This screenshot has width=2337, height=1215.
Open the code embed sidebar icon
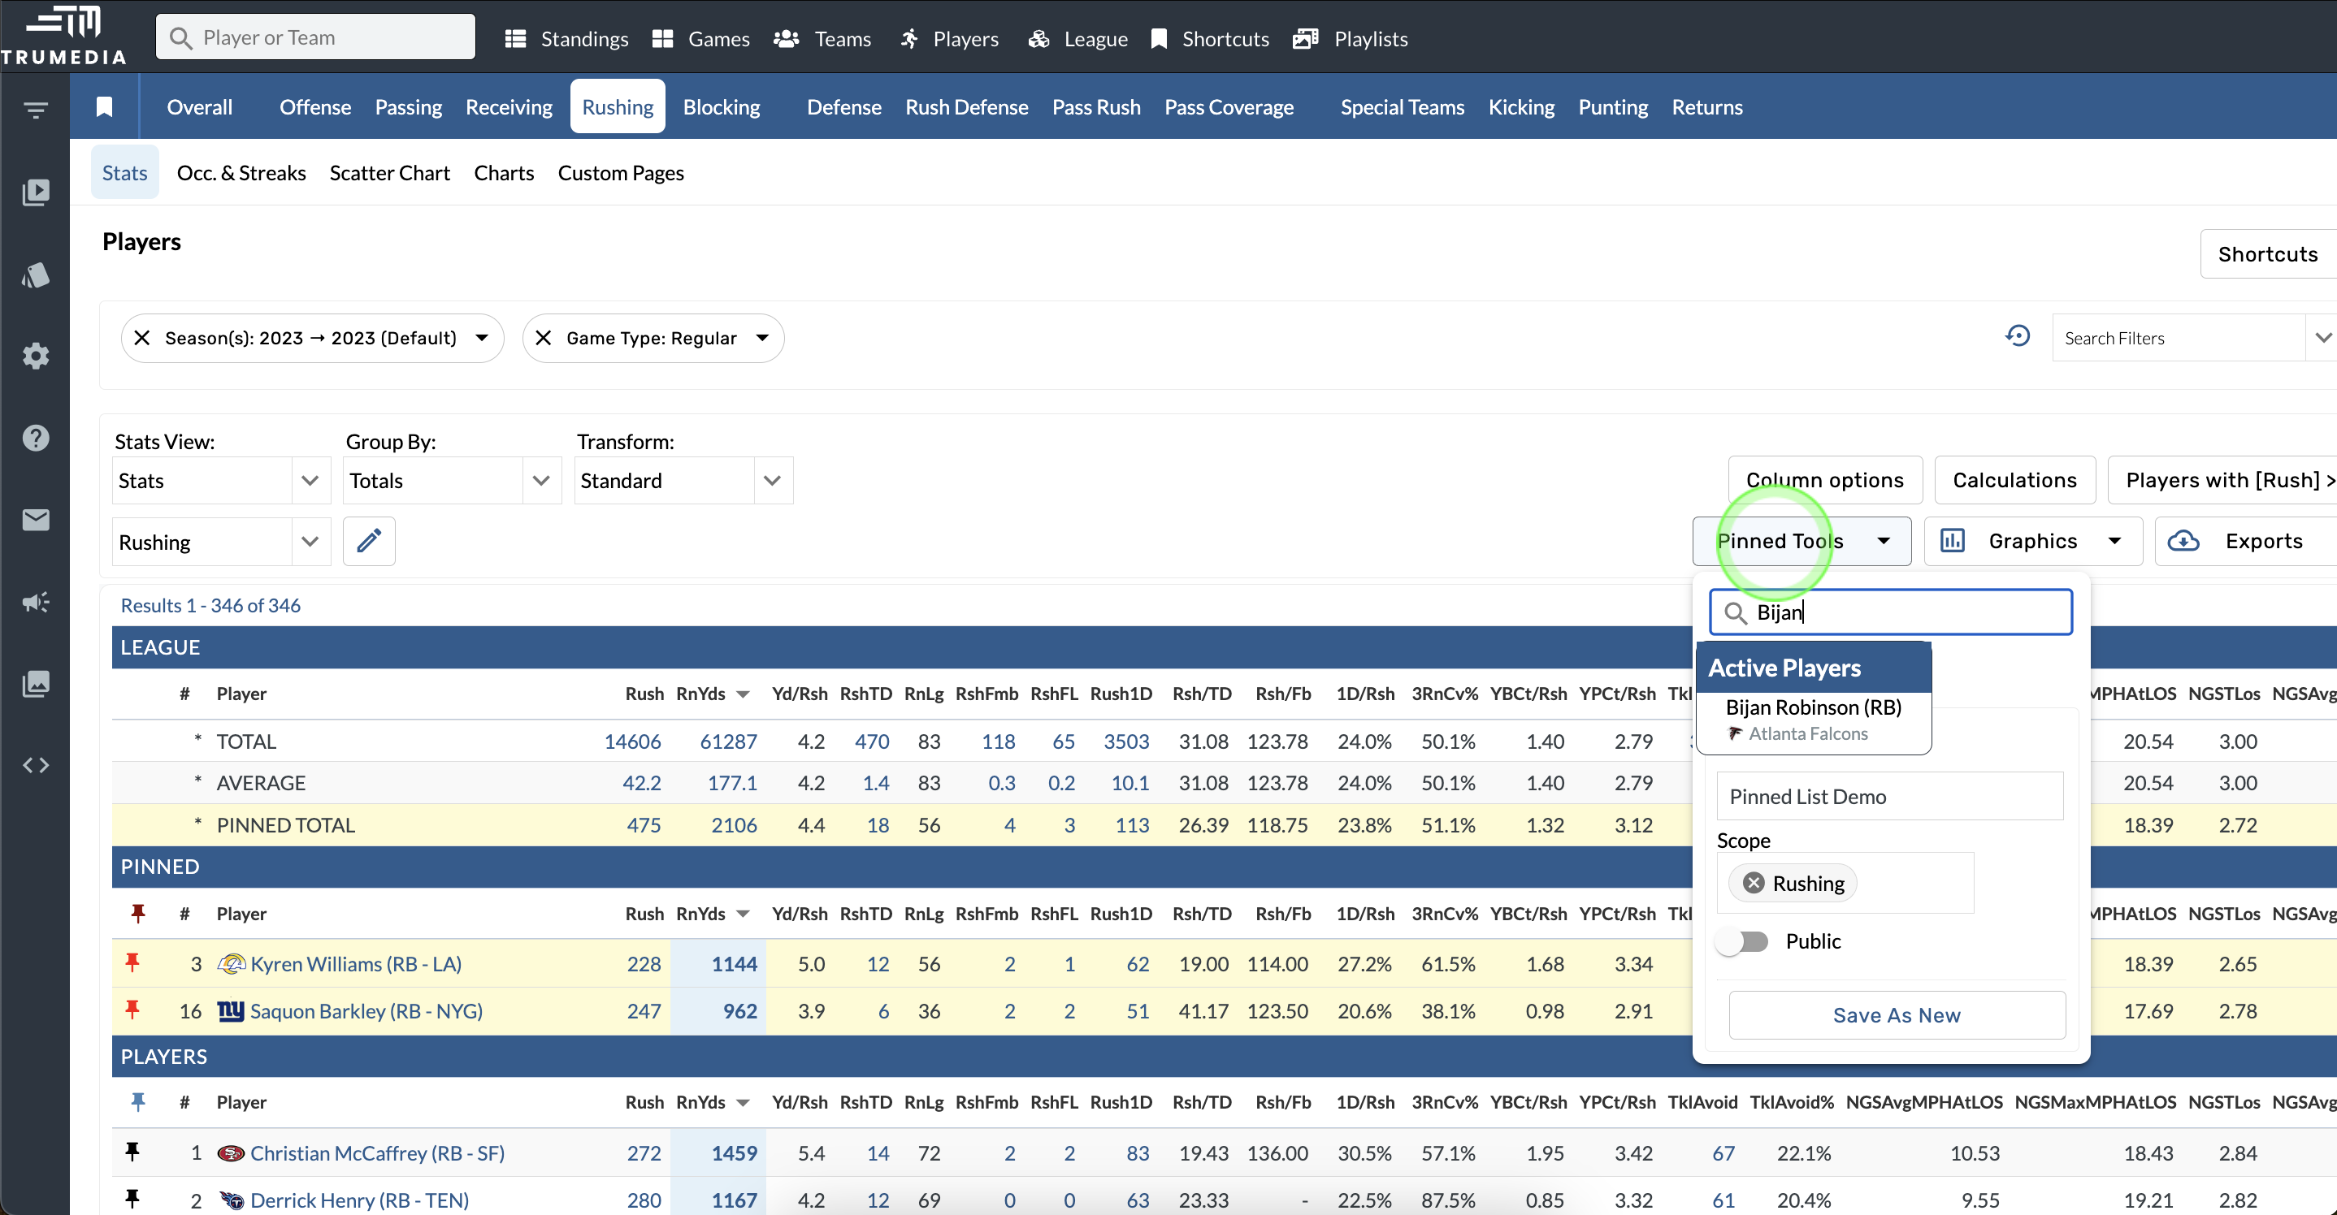click(36, 765)
